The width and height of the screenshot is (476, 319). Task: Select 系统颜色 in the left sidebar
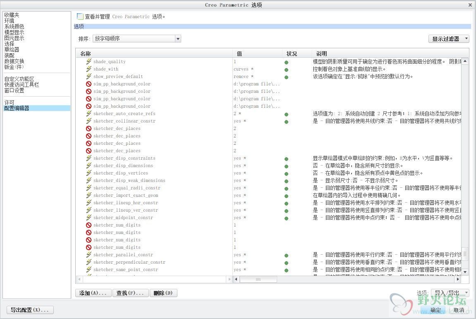14,26
